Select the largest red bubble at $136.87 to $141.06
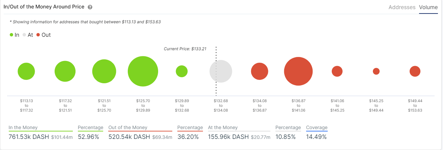Image resolution: width=443 pixels, height=150 pixels. (298, 71)
